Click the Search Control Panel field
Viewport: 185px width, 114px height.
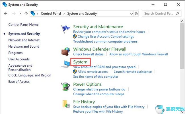[x=159, y=14]
